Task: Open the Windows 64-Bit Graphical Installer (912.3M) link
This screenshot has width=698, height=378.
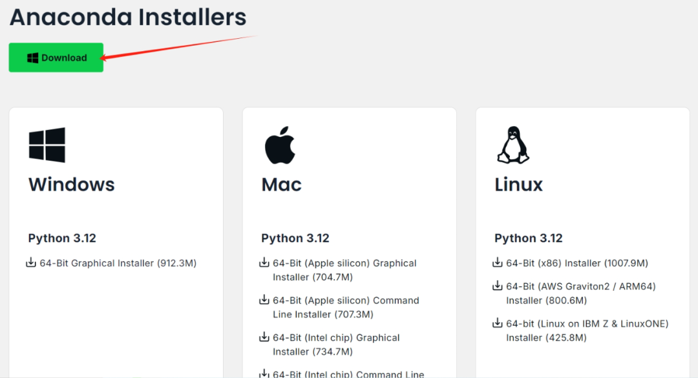Action: pyautogui.click(x=118, y=263)
